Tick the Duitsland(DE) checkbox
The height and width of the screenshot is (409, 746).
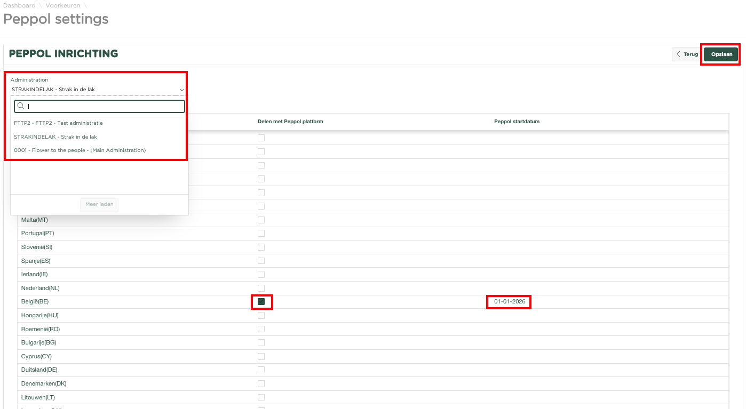click(x=261, y=370)
